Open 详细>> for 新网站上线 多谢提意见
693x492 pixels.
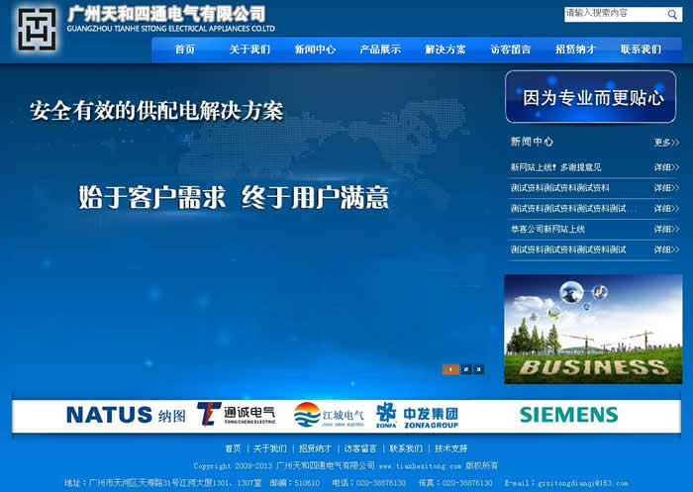click(x=666, y=167)
